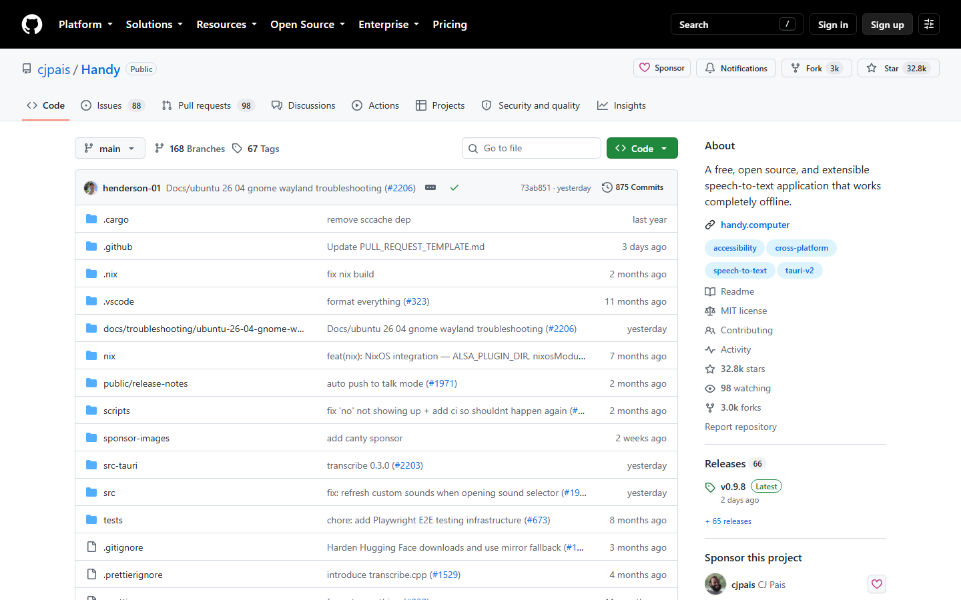View 168 Branches
This screenshot has height=600, width=961.
point(190,149)
